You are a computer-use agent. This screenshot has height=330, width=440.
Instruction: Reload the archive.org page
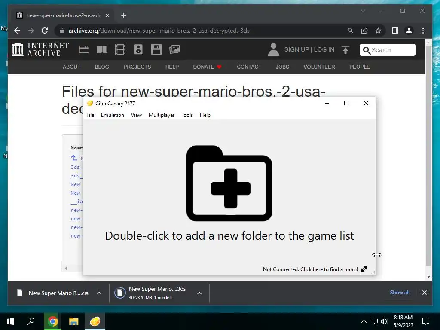(45, 31)
